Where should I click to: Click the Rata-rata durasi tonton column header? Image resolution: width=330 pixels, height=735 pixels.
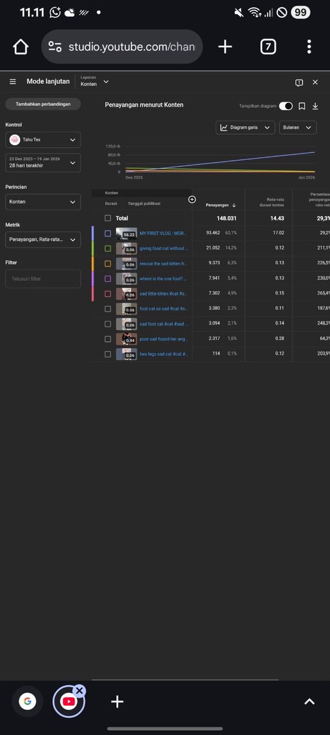271,202
